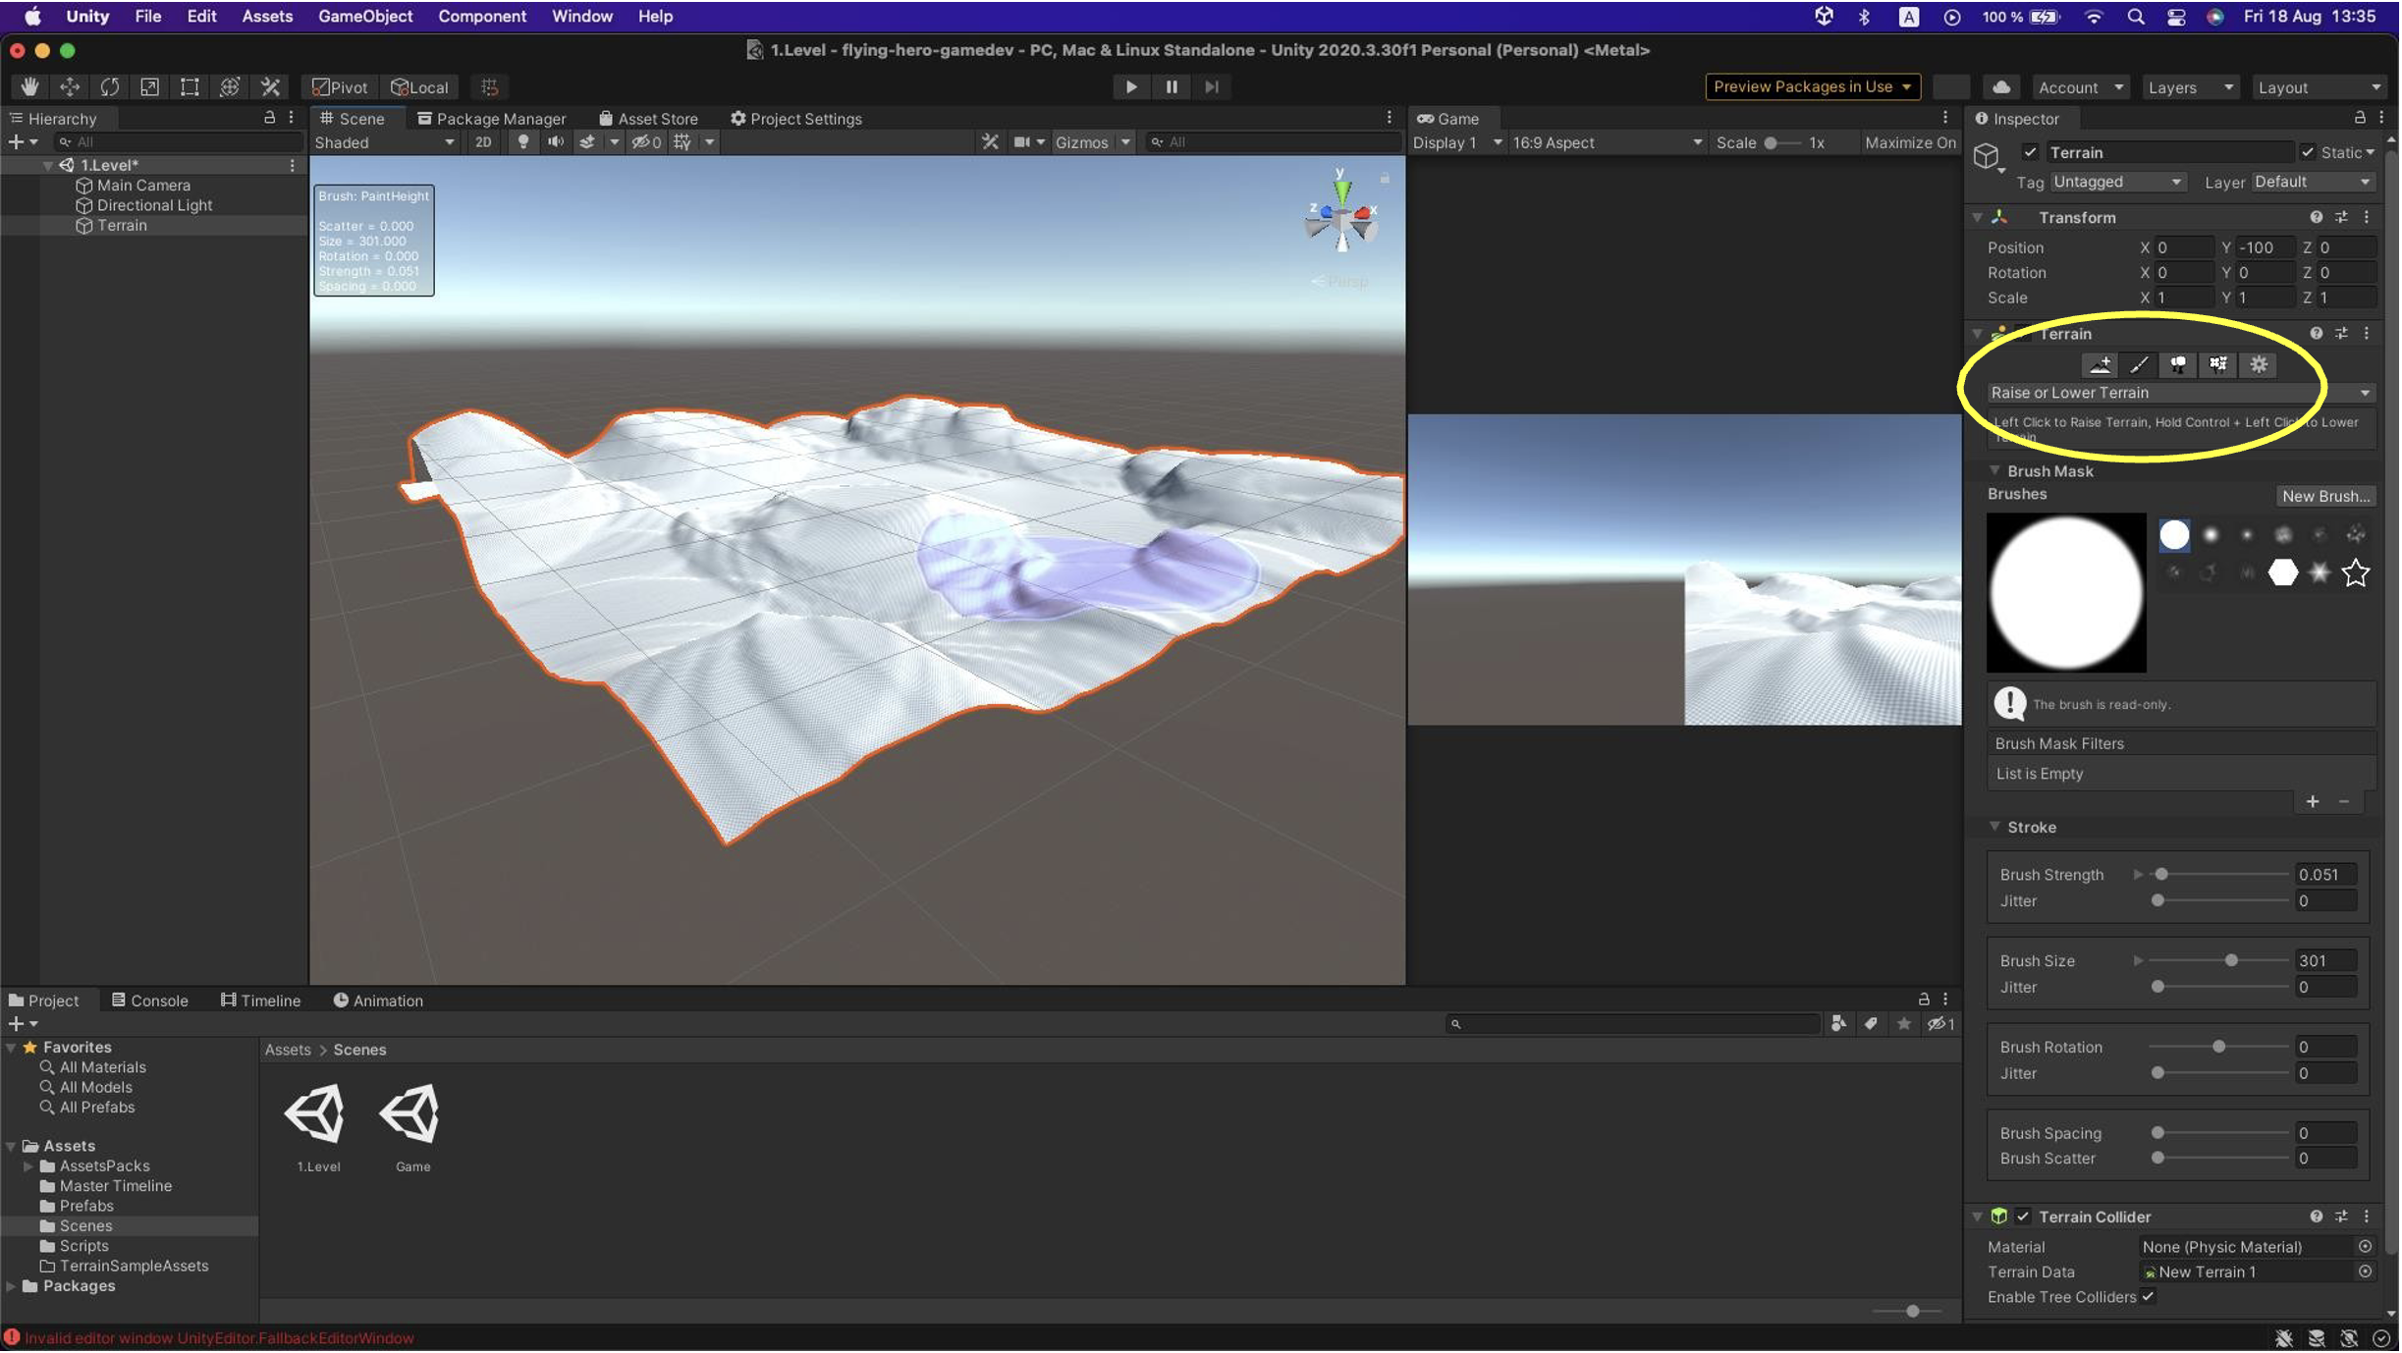Open the GameObject menu
2402x1353 pixels.
pyautogui.click(x=365, y=17)
